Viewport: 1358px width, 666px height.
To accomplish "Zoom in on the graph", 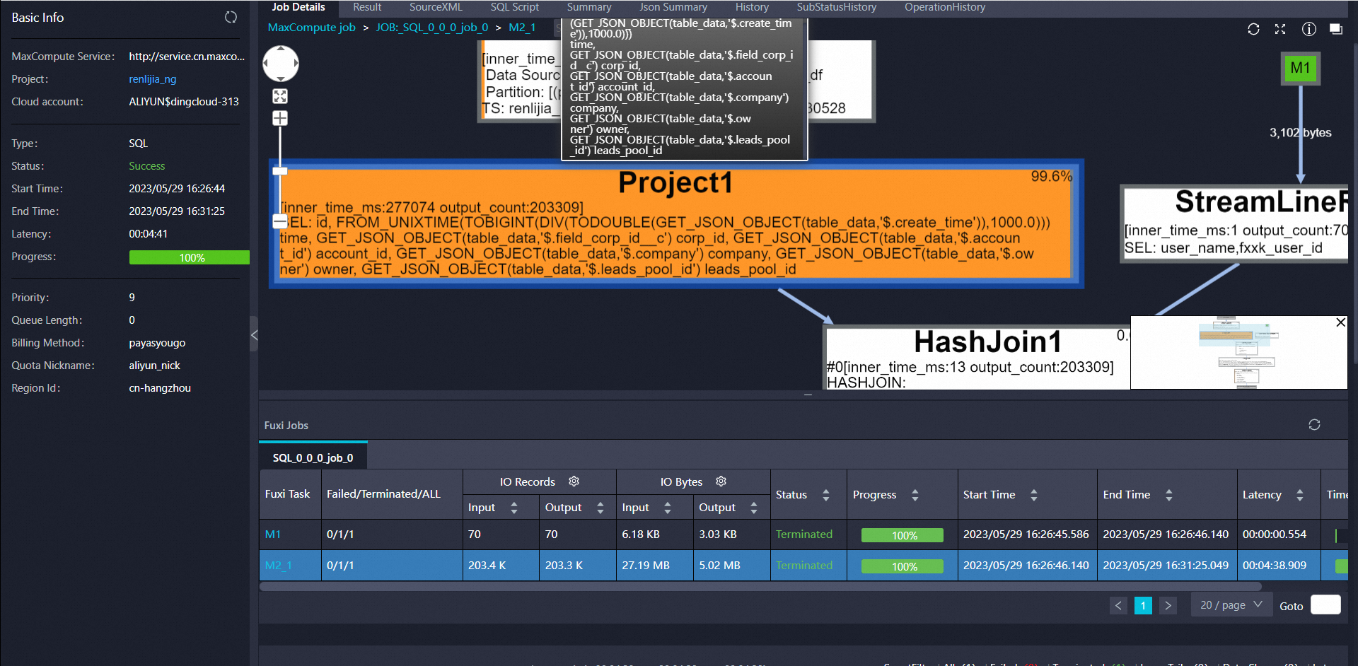I will (x=280, y=118).
